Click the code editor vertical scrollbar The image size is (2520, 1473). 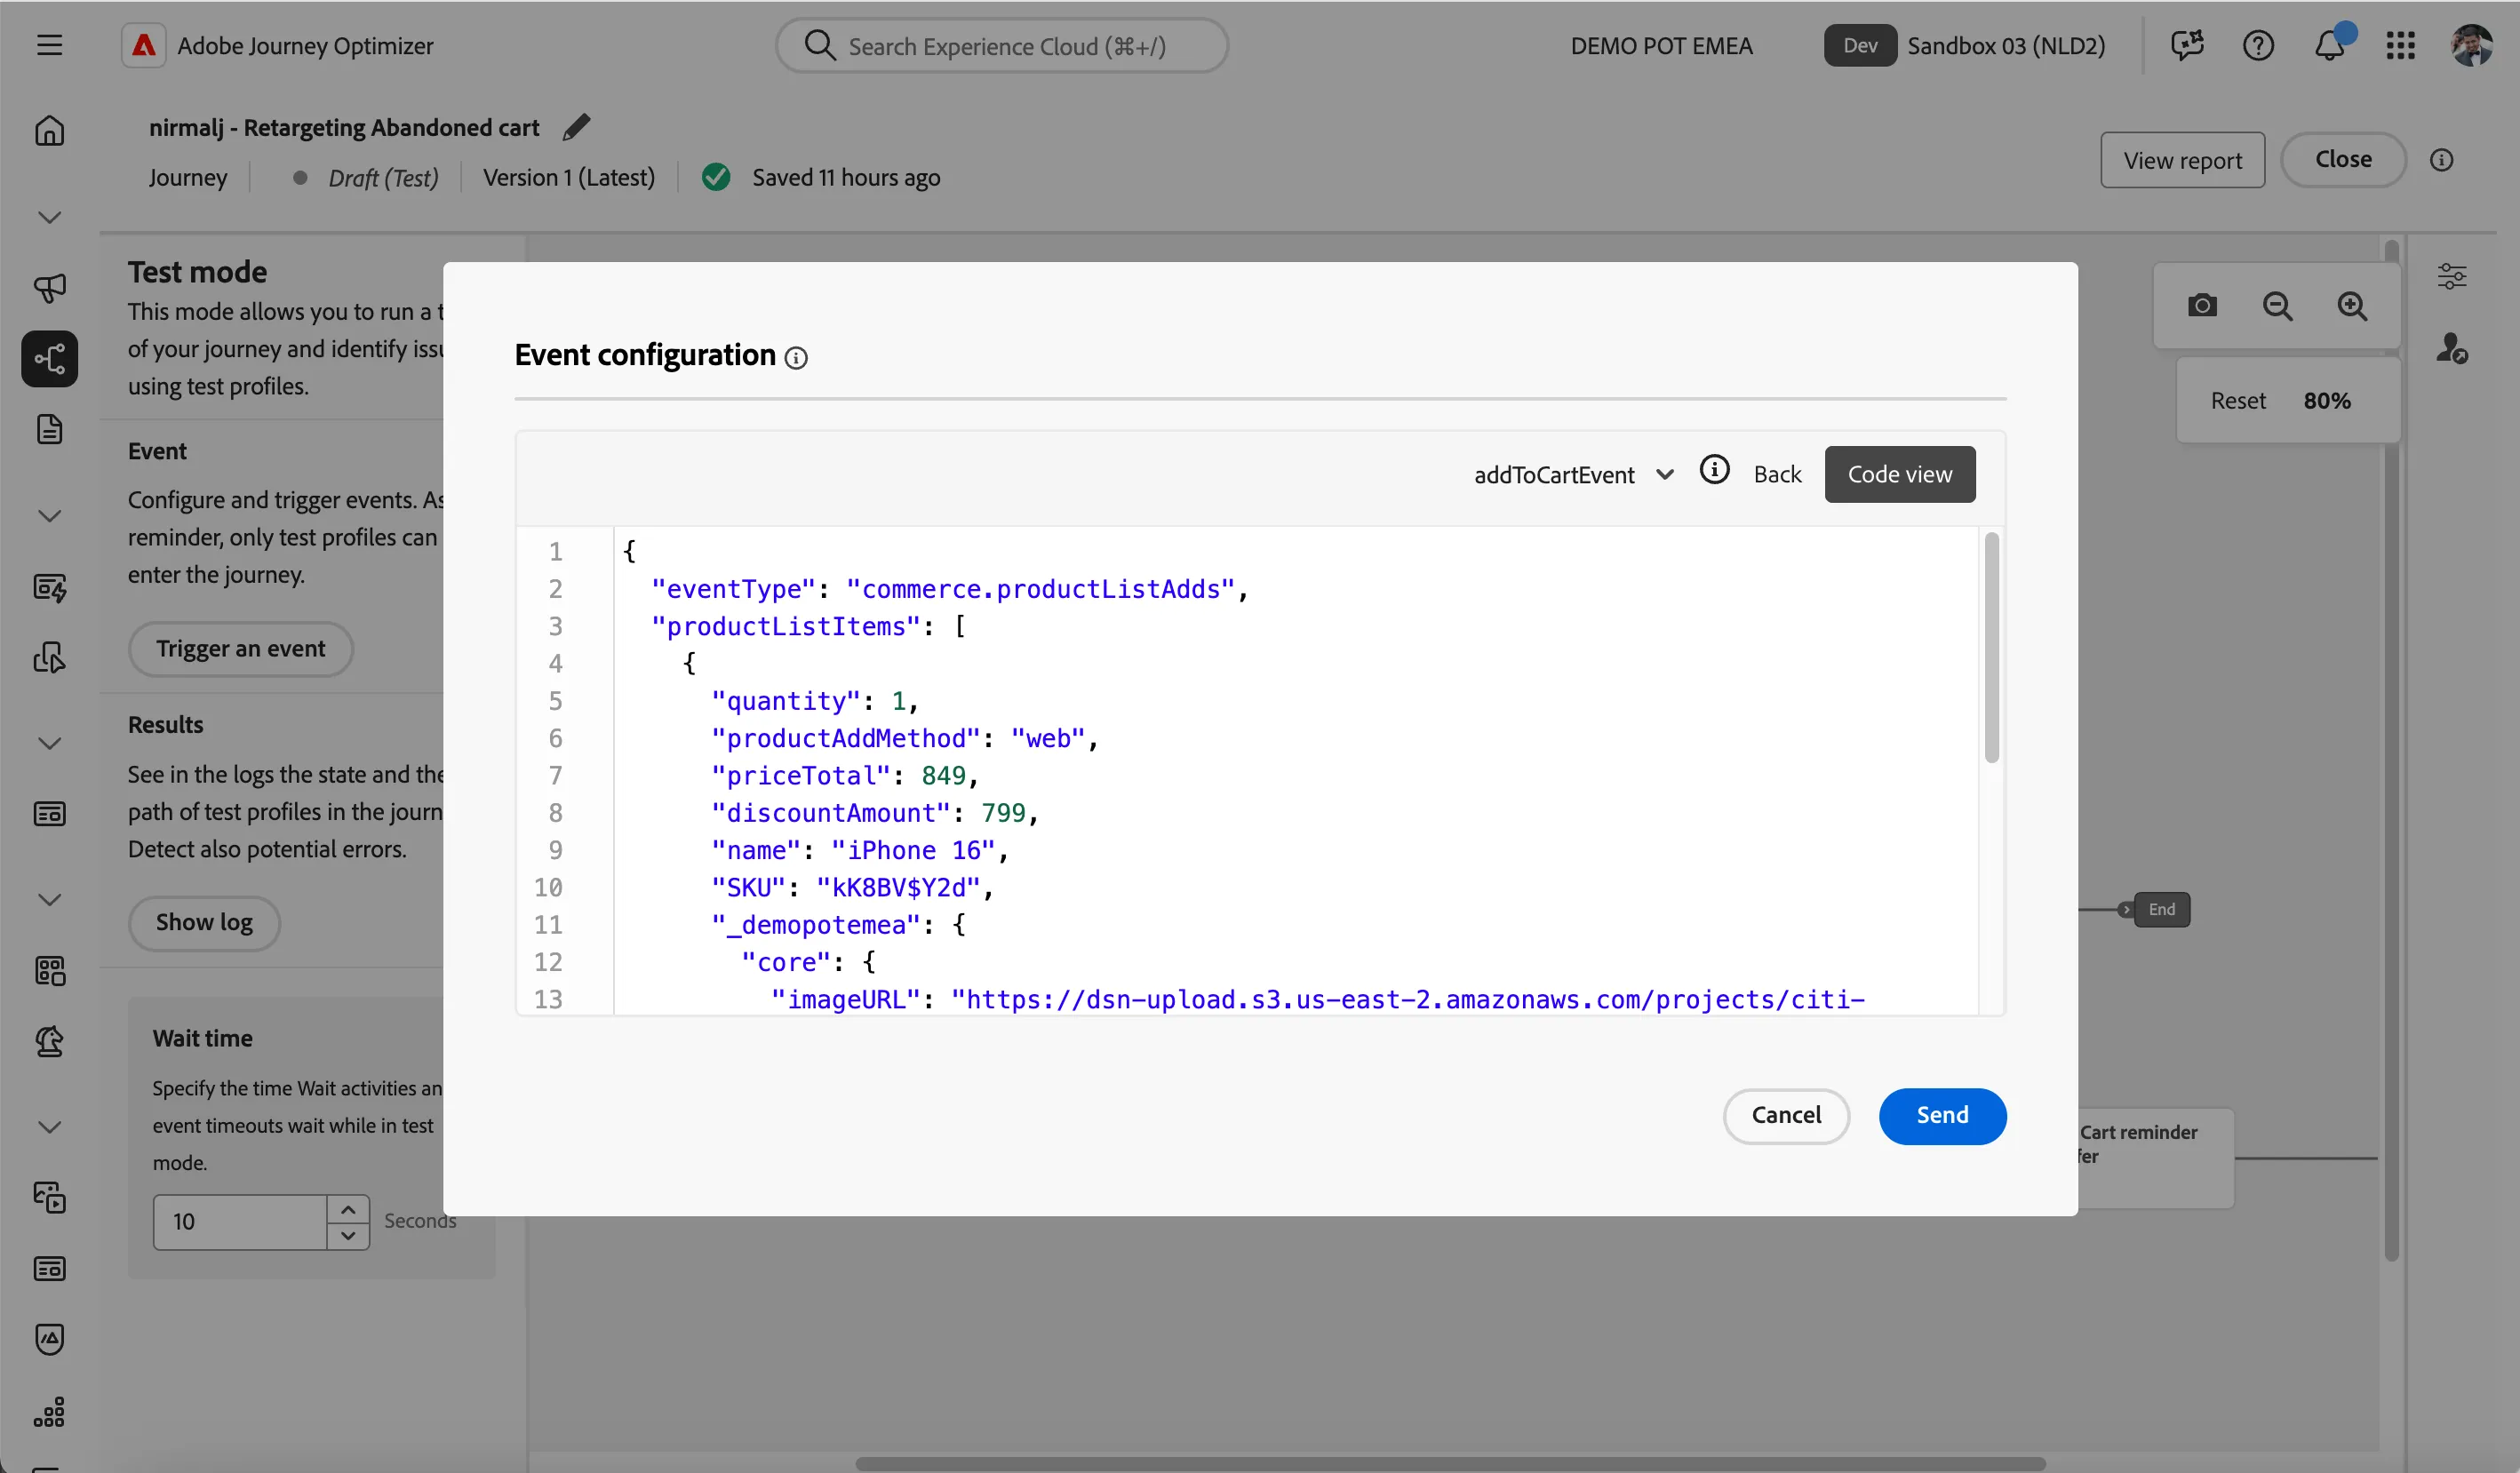1991,647
